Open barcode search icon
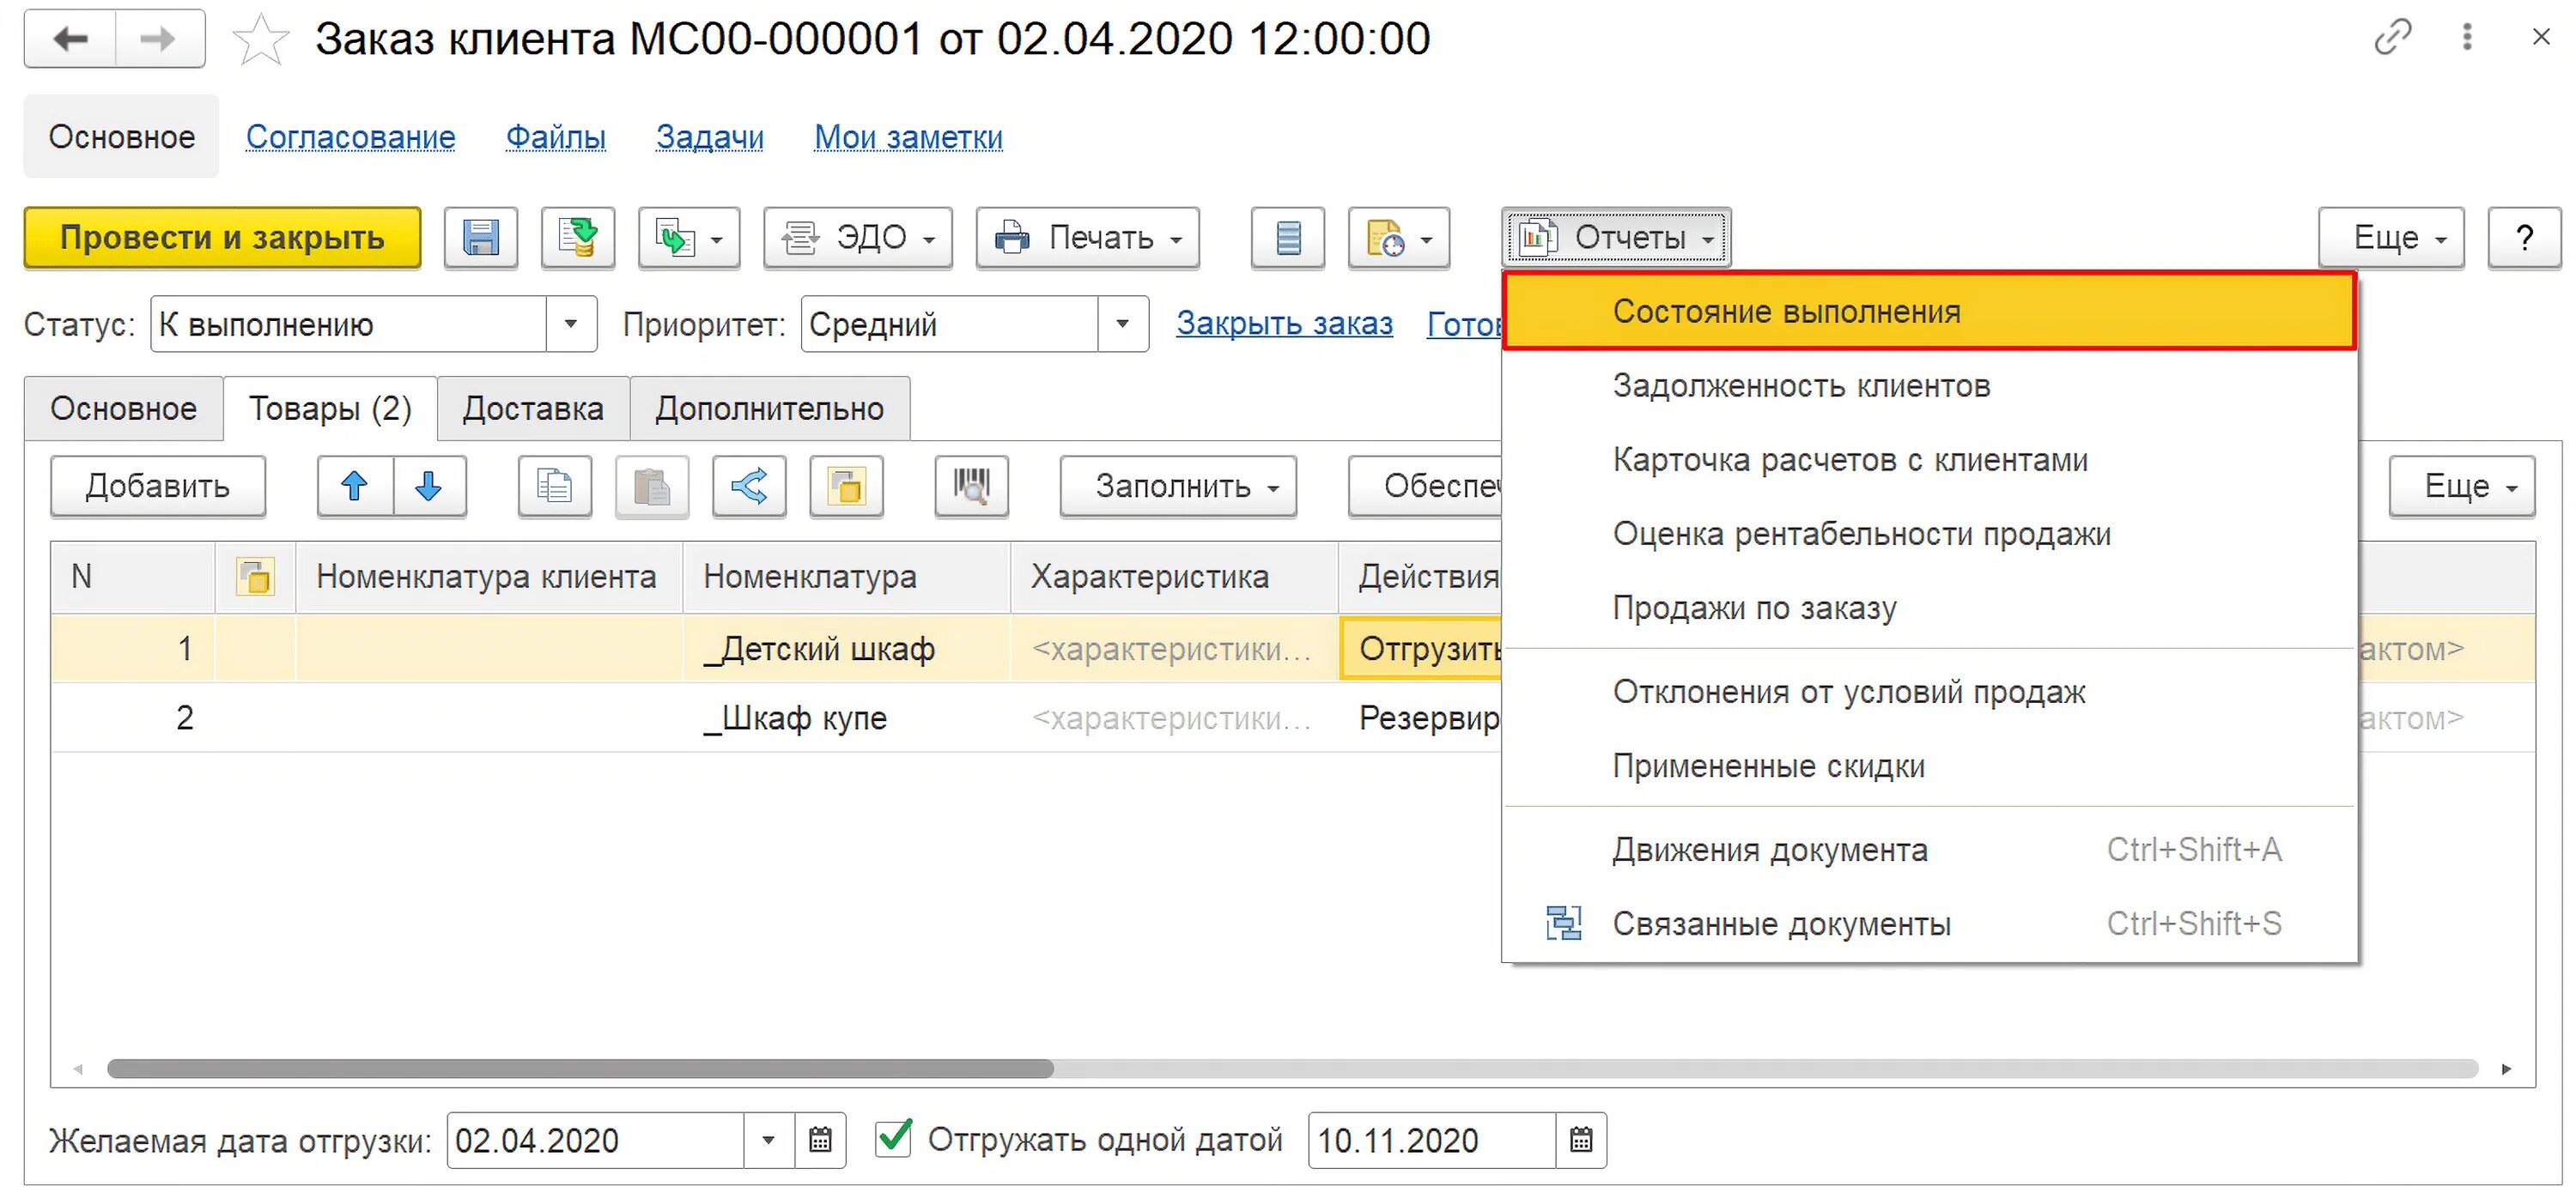Image resolution: width=2576 pixels, height=1187 pixels. (971, 487)
